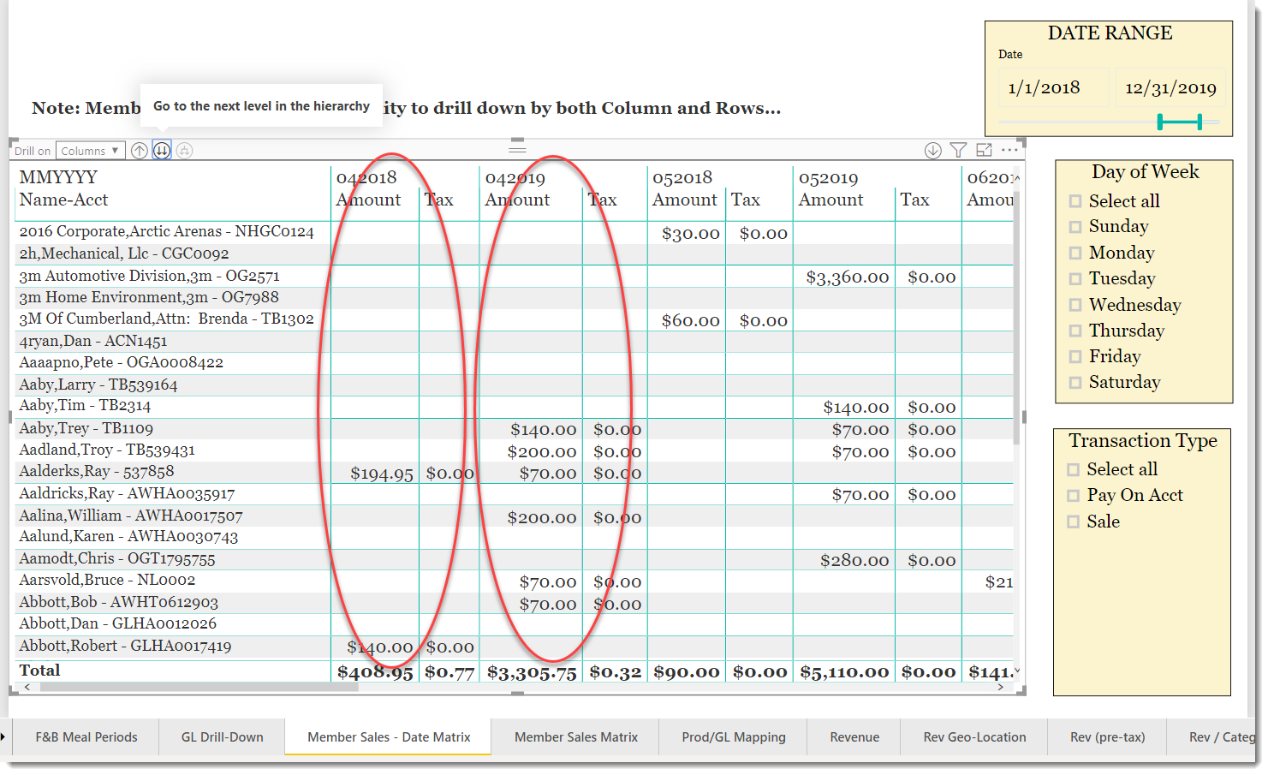The image size is (1268, 775).
Task: Select Member Sales - Date Matrix tab
Action: 389,737
